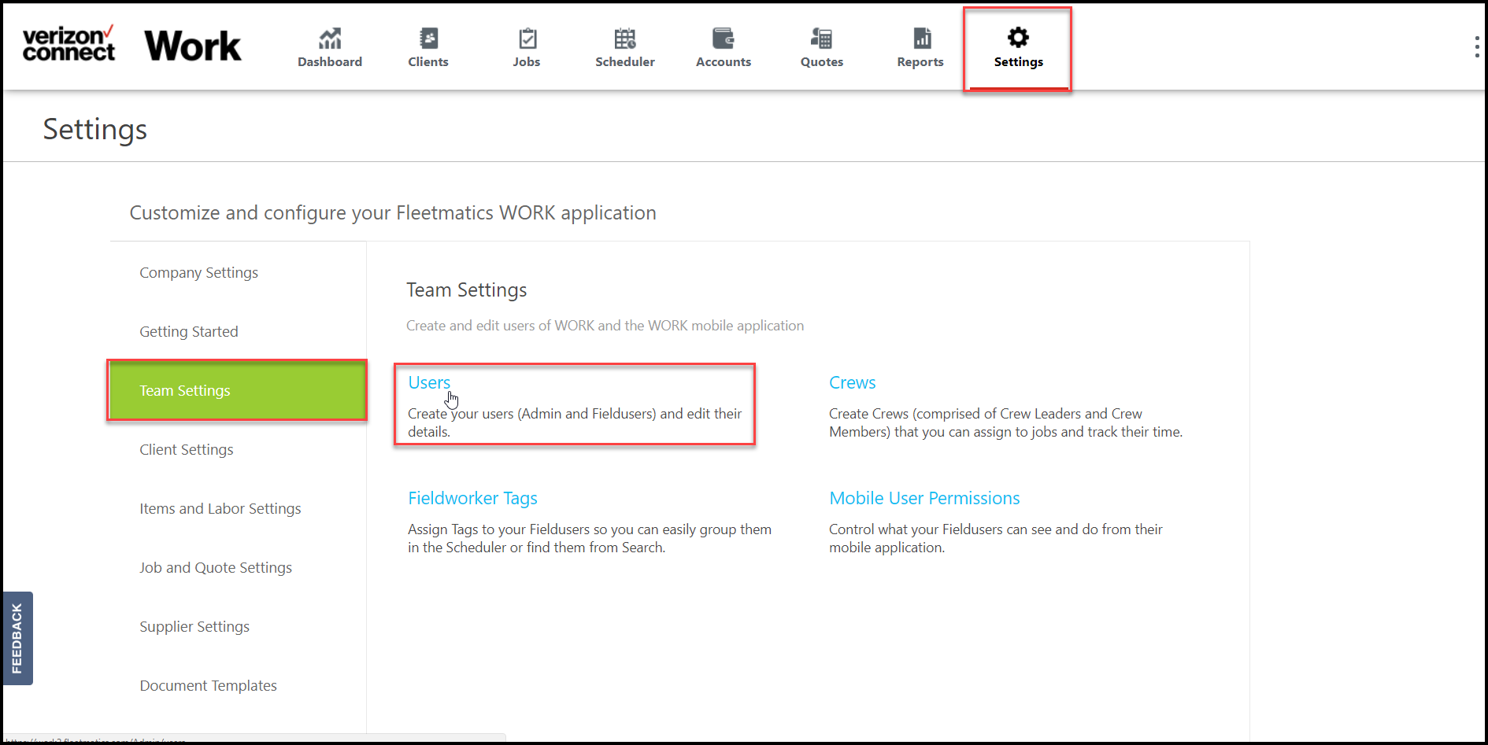Click the Users description text
Screen dimensions: 1488x745
point(575,422)
